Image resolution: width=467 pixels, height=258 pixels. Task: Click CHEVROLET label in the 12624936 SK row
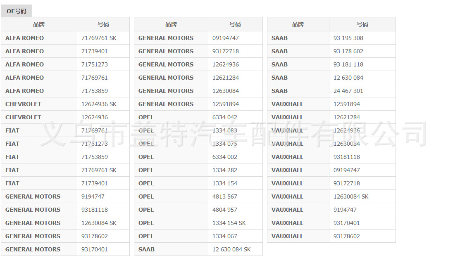click(x=23, y=104)
